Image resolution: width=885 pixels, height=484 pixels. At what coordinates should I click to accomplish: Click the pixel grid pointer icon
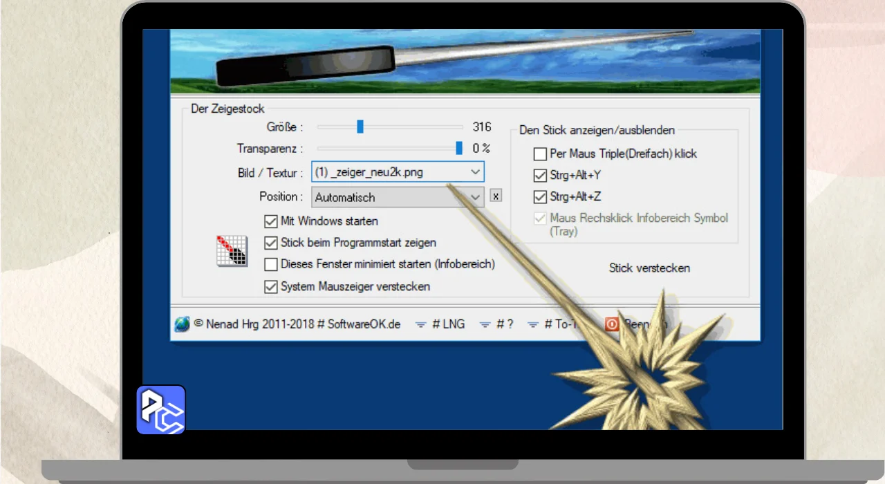tap(232, 251)
